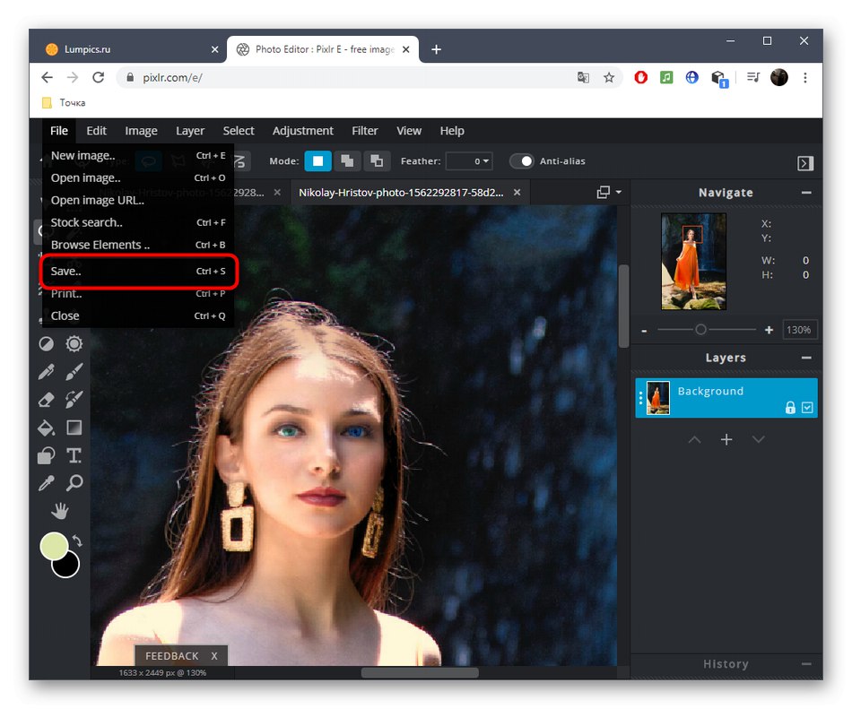The image size is (852, 709).
Task: Click the 130% zoom value field
Action: (799, 330)
